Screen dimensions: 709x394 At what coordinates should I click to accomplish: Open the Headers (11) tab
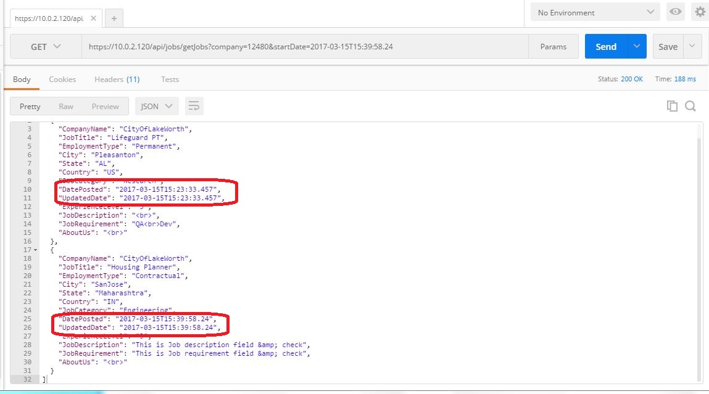[x=117, y=79]
